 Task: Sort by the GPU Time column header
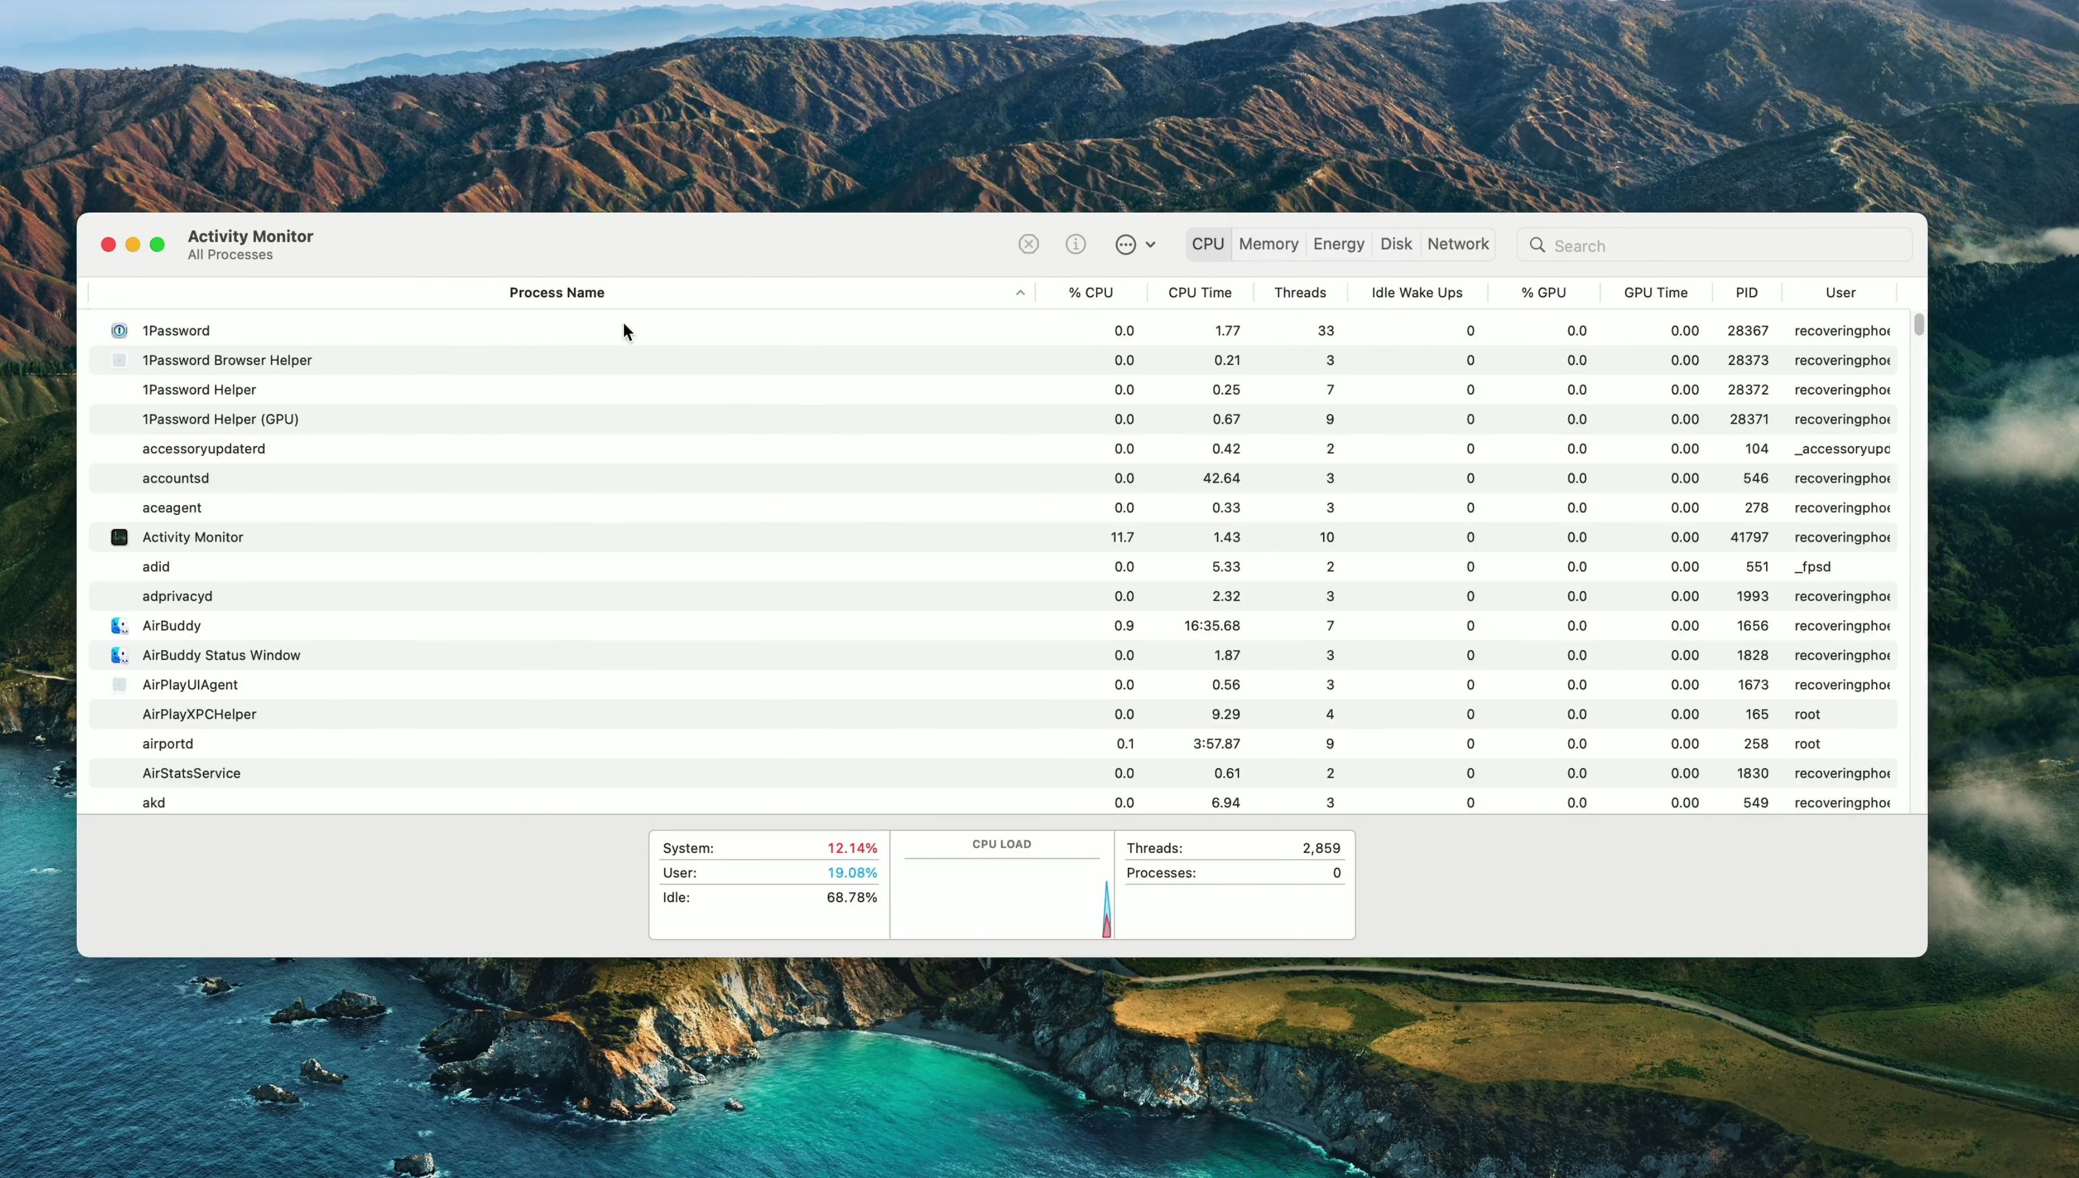1655,293
